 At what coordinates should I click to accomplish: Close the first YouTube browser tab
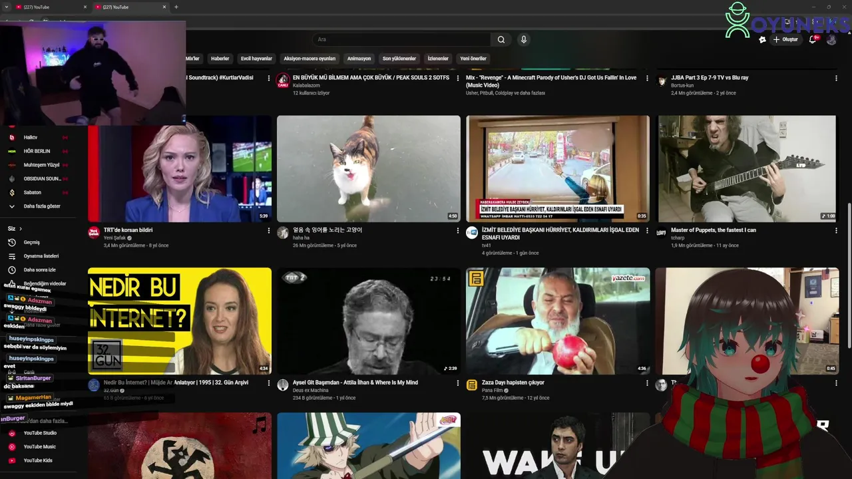pyautogui.click(x=85, y=7)
